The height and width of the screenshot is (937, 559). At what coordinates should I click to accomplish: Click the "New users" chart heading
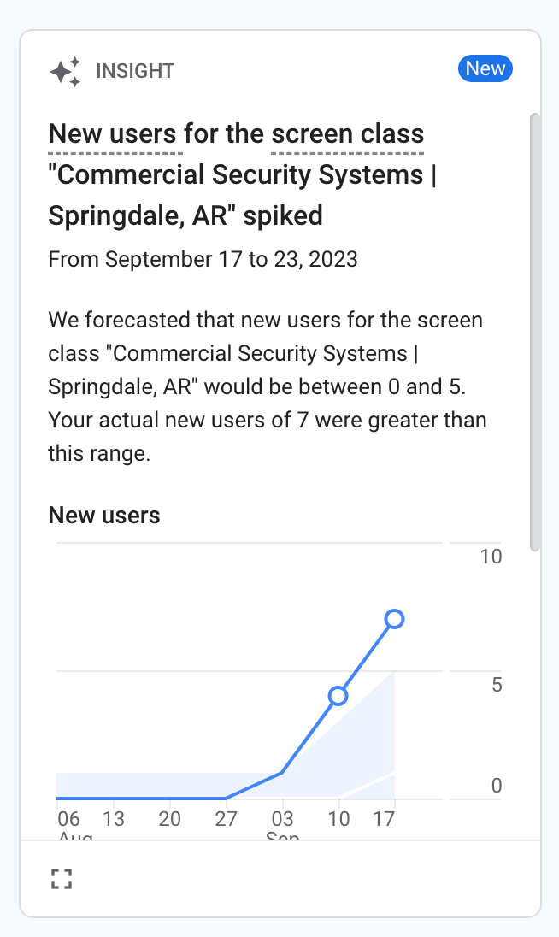coord(104,516)
